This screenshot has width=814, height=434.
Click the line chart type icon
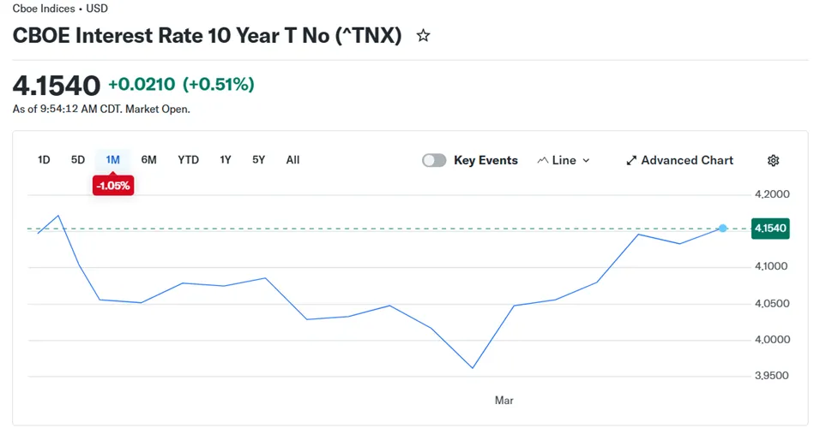(542, 160)
